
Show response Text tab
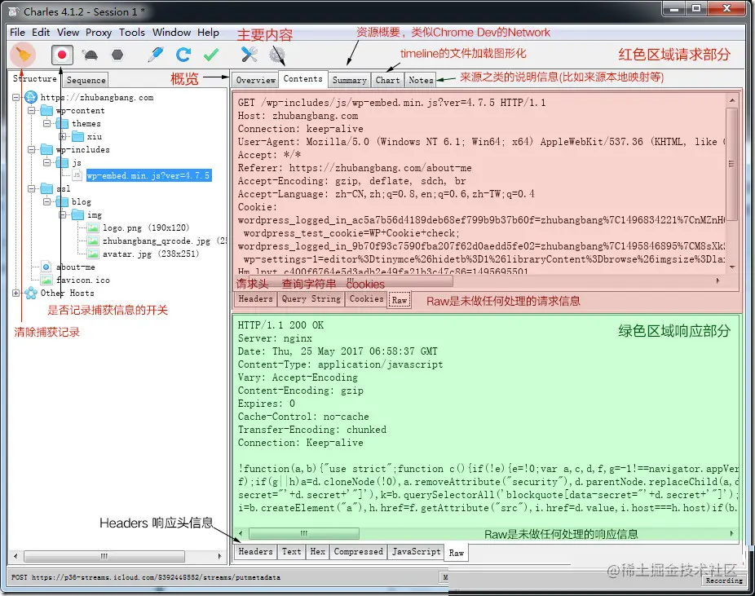tap(291, 551)
